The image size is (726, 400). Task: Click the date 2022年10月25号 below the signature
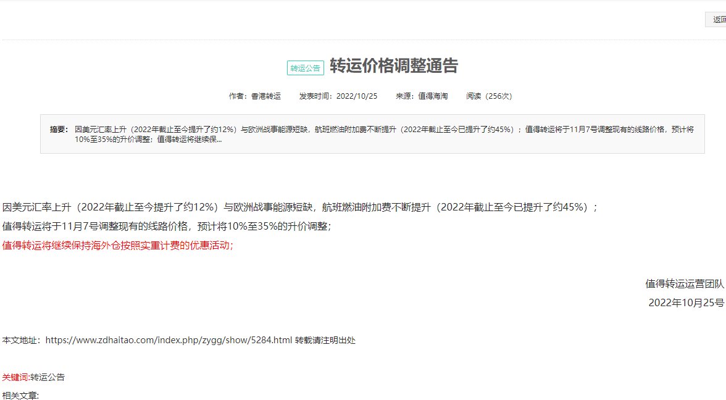(686, 302)
